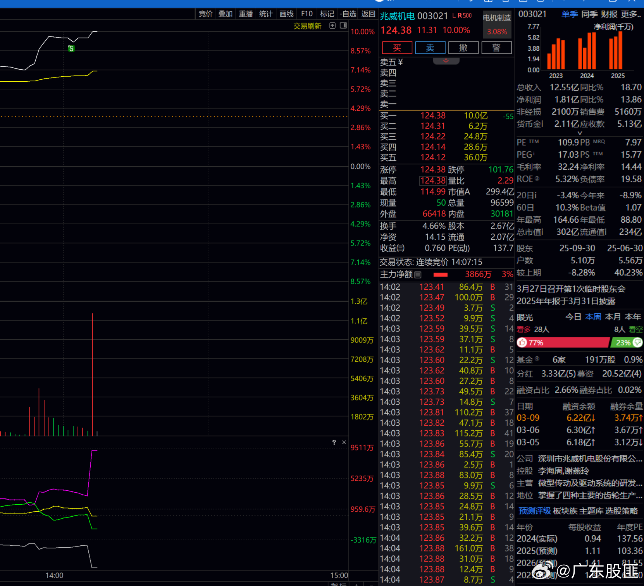This screenshot has height=586, width=644.
Task: Click the help question mark on indicator panel
Action: pos(334,442)
